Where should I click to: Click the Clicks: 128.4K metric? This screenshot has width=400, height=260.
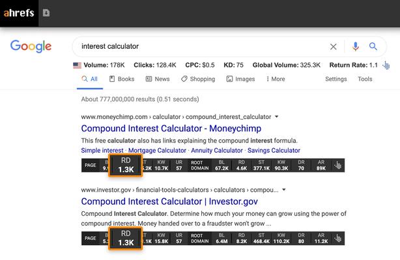(155, 65)
